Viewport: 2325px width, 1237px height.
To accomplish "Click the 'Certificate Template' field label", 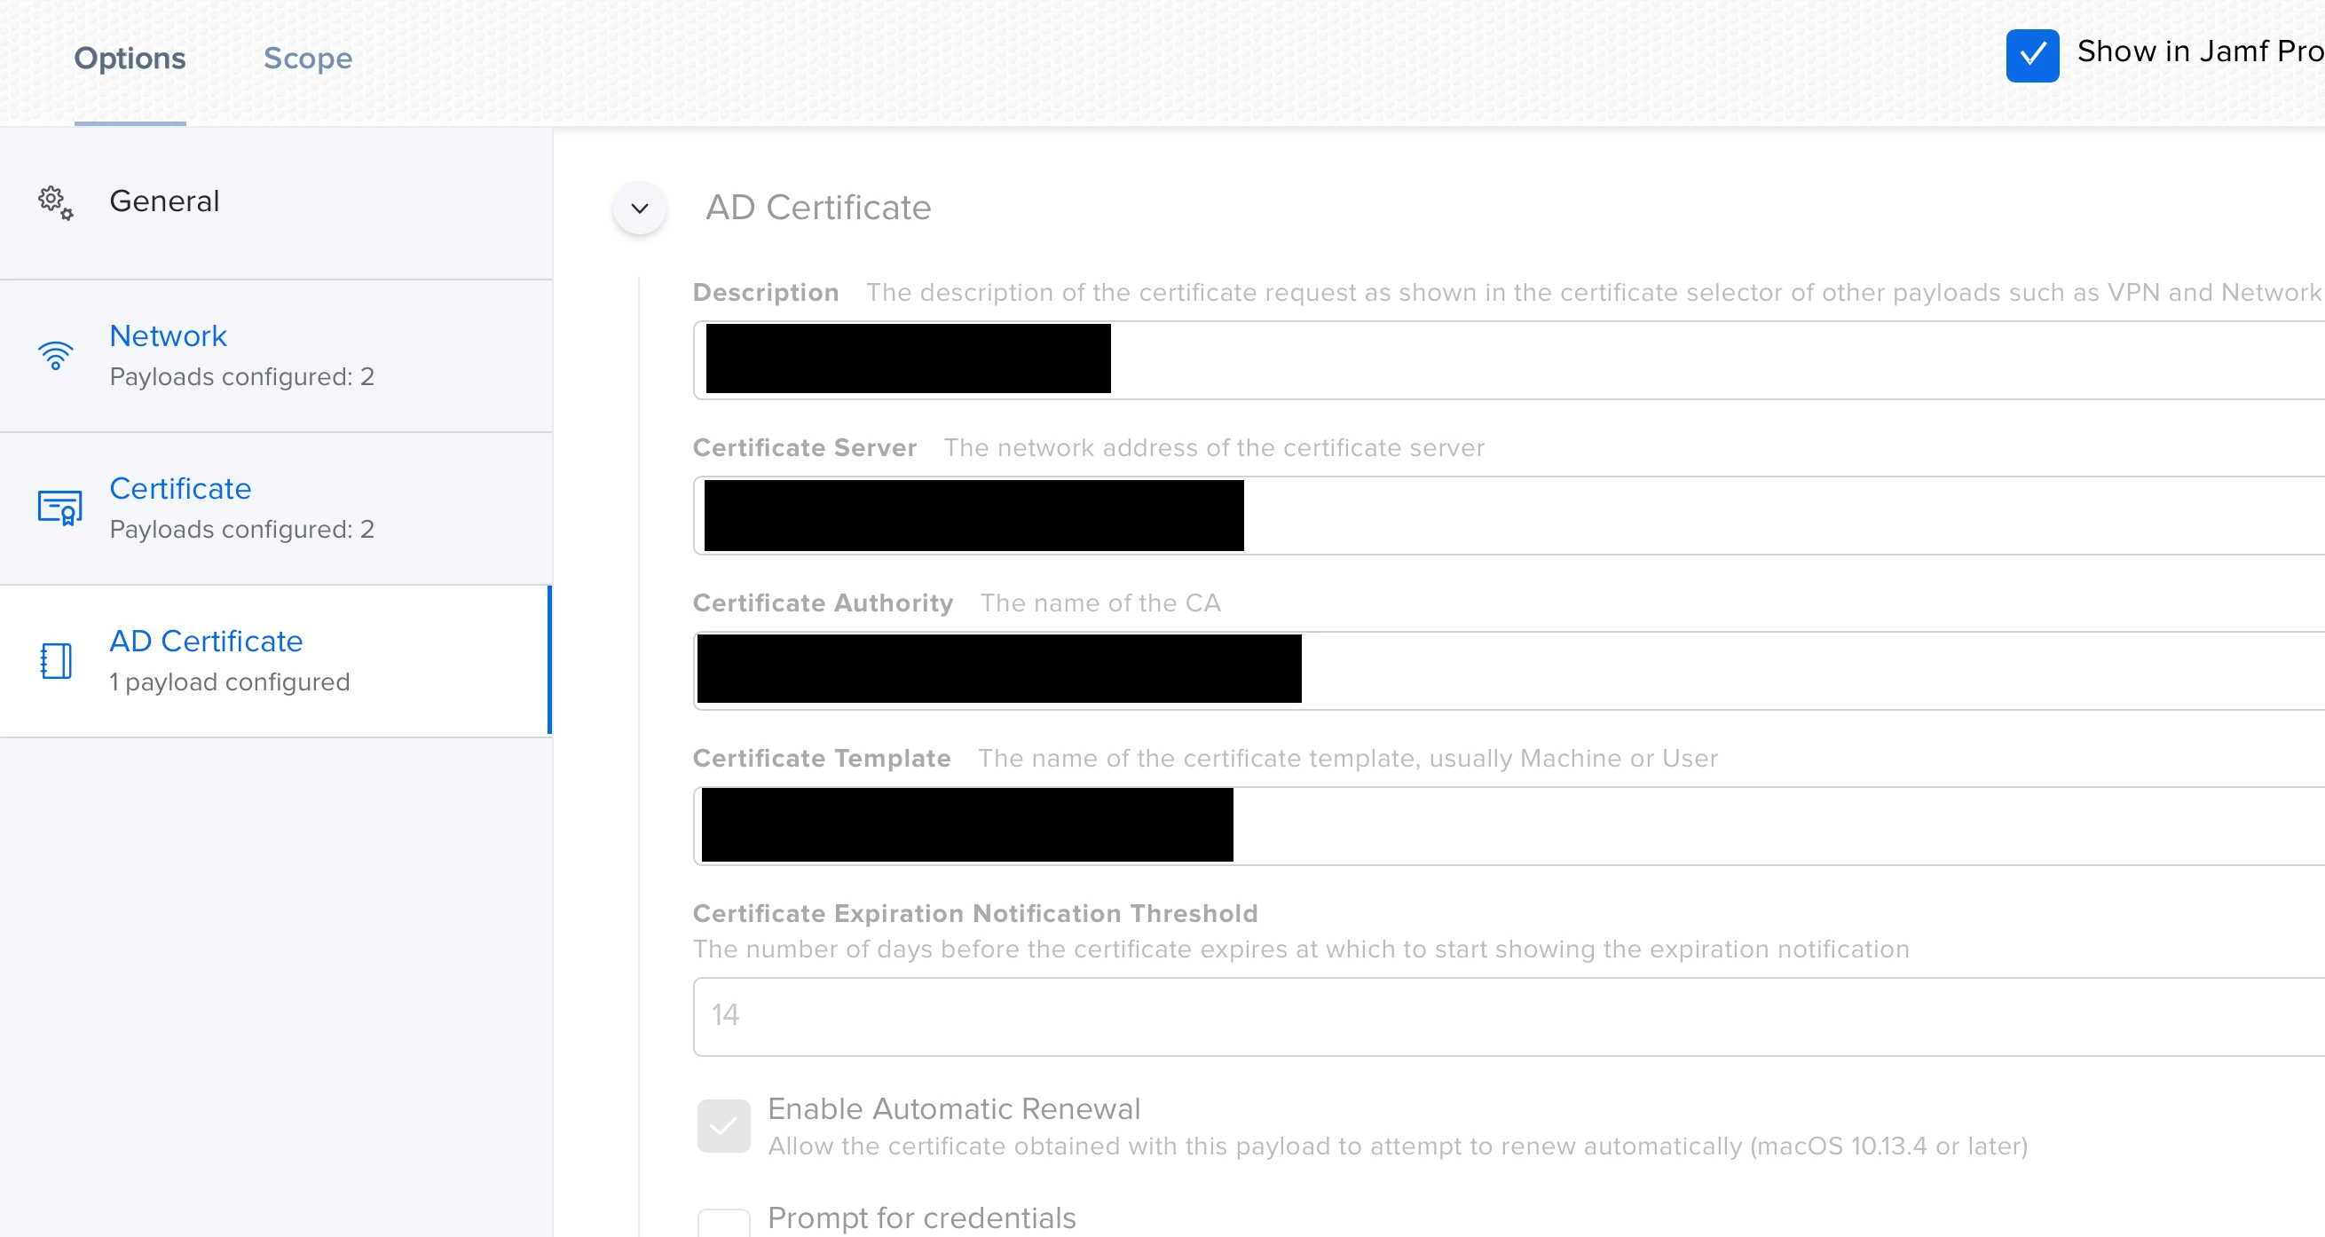I will [x=822, y=758].
